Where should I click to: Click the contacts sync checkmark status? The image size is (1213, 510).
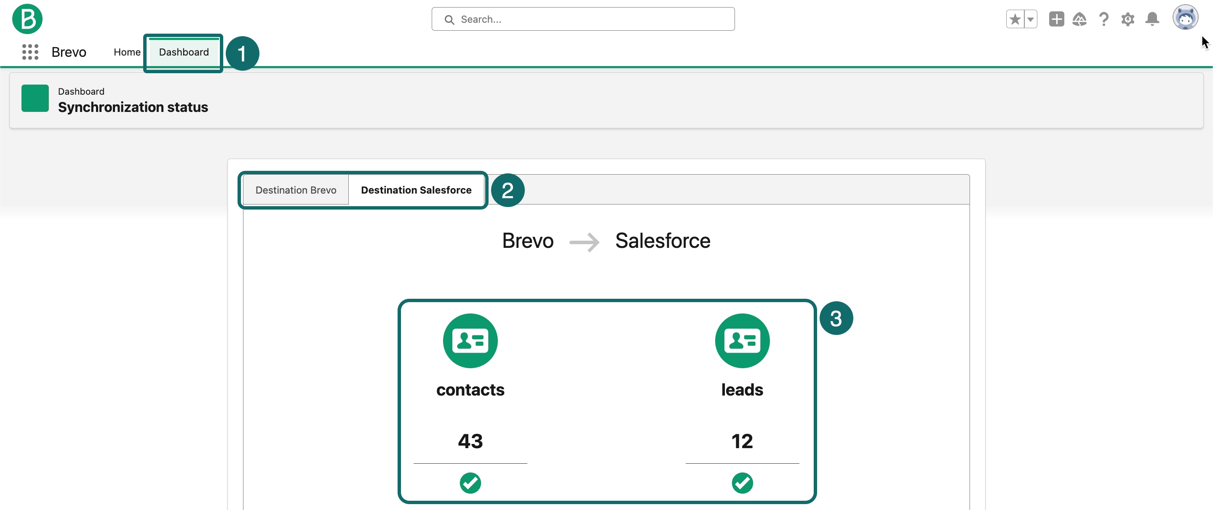point(470,483)
